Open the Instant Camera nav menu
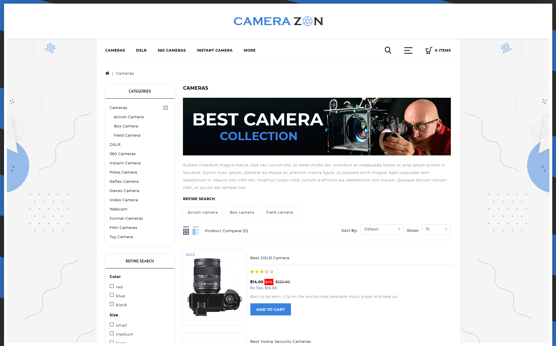 [215, 50]
